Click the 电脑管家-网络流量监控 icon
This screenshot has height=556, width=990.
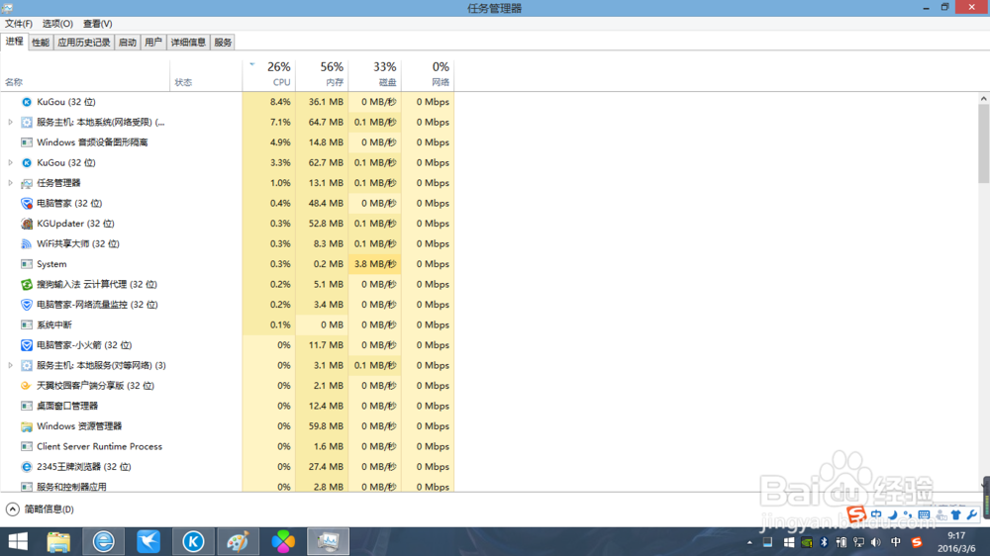coord(27,305)
